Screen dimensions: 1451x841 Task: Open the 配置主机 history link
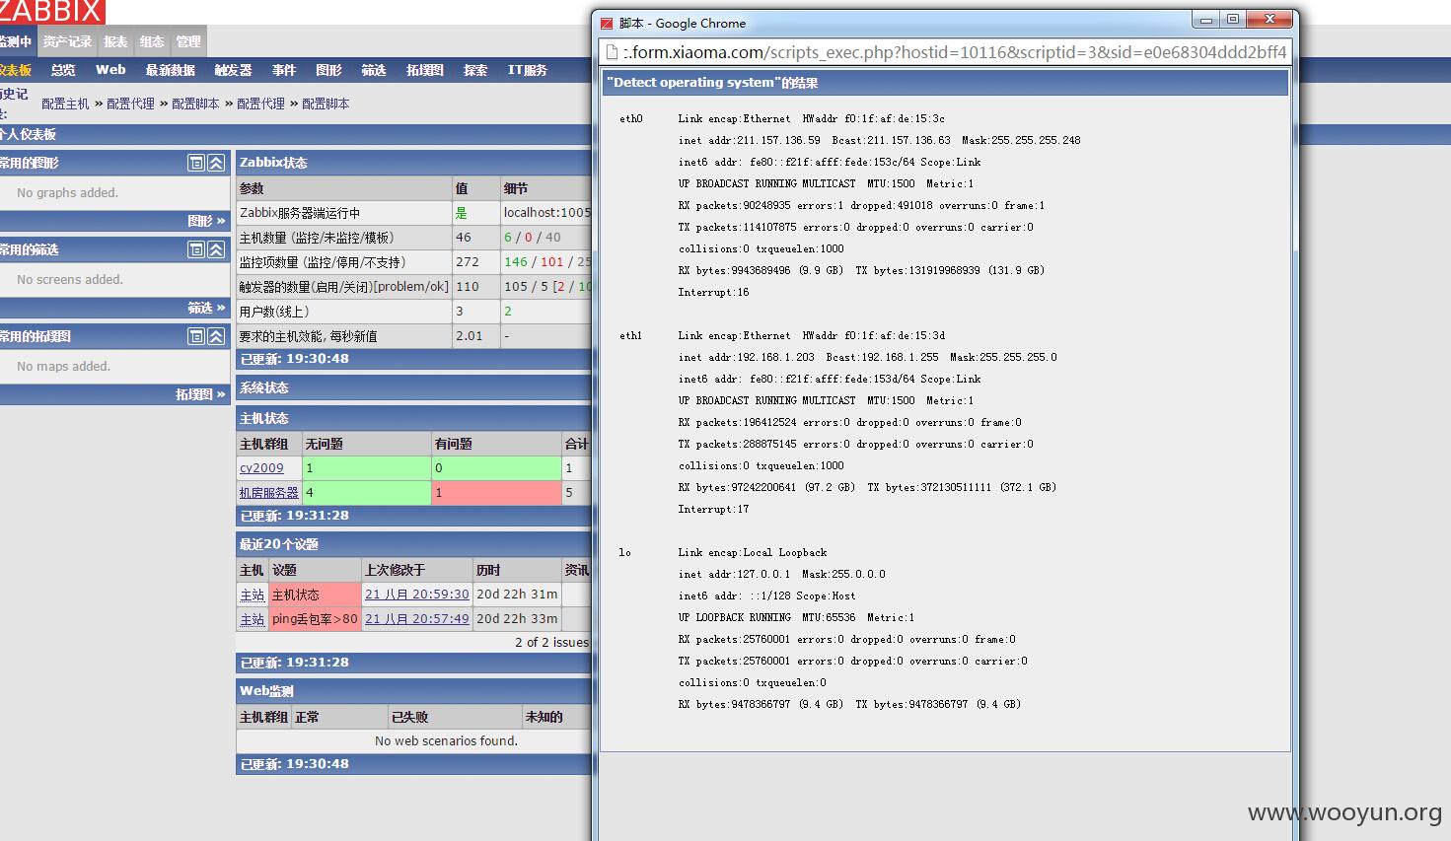[65, 104]
